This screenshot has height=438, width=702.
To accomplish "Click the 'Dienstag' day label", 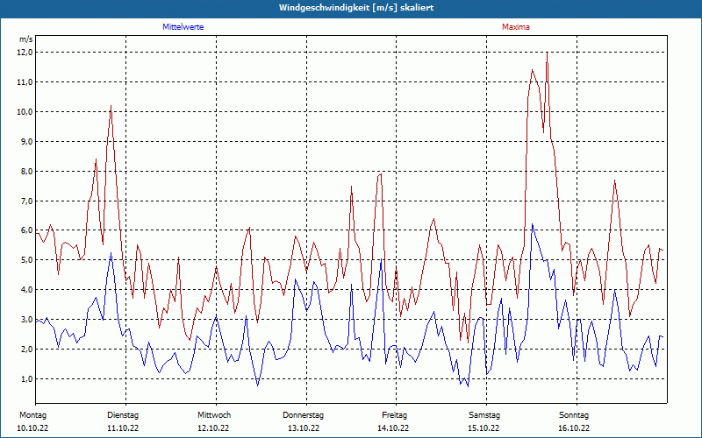I will pyautogui.click(x=123, y=415).
